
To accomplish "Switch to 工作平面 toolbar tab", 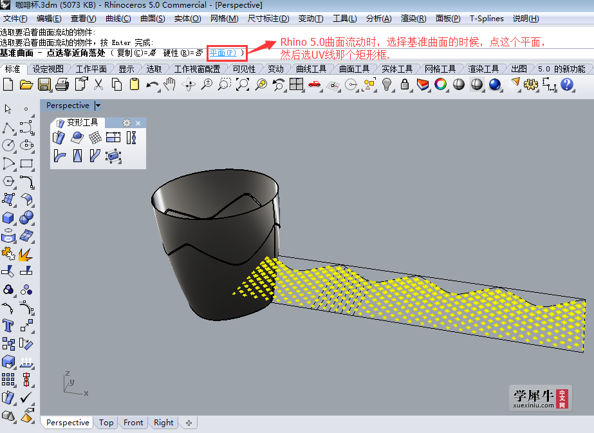I will click(x=91, y=69).
